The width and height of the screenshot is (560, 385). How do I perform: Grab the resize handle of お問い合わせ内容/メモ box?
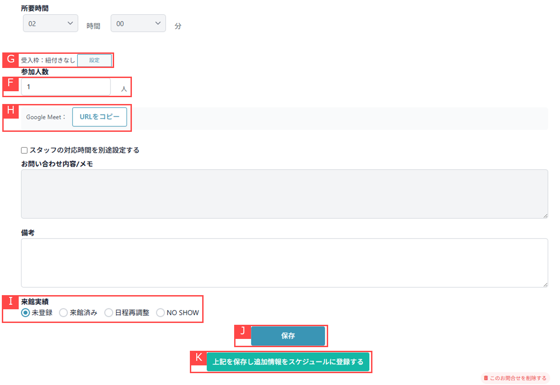[545, 215]
